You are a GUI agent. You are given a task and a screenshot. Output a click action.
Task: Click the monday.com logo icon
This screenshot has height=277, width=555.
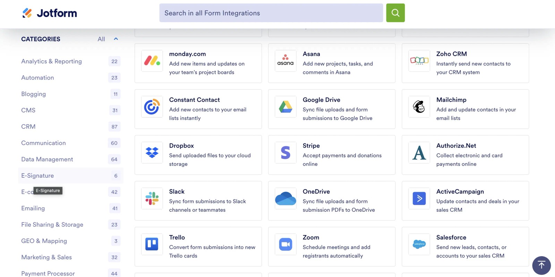(152, 61)
